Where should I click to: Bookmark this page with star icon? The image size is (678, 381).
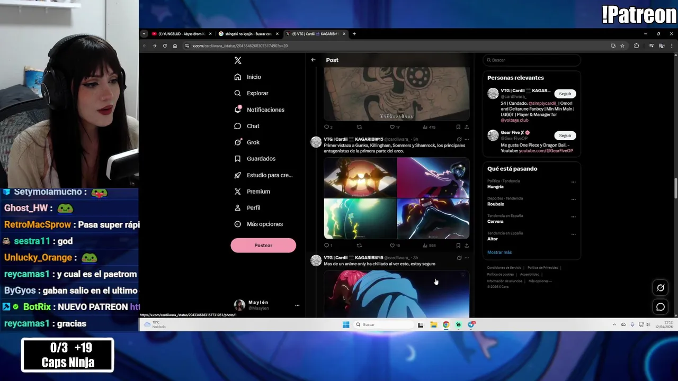tap(622, 46)
